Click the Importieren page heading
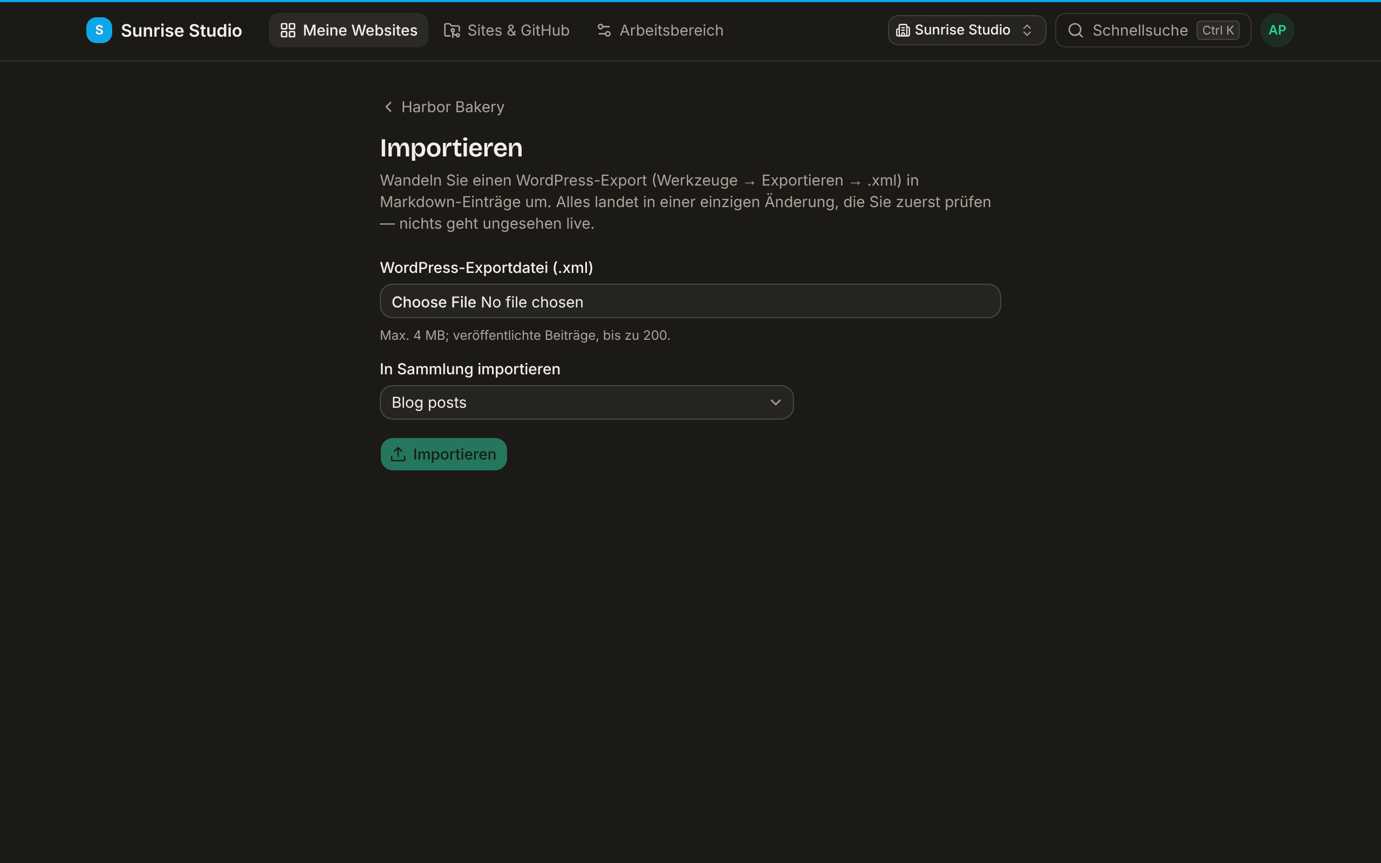Image resolution: width=1381 pixels, height=863 pixels. [452, 148]
